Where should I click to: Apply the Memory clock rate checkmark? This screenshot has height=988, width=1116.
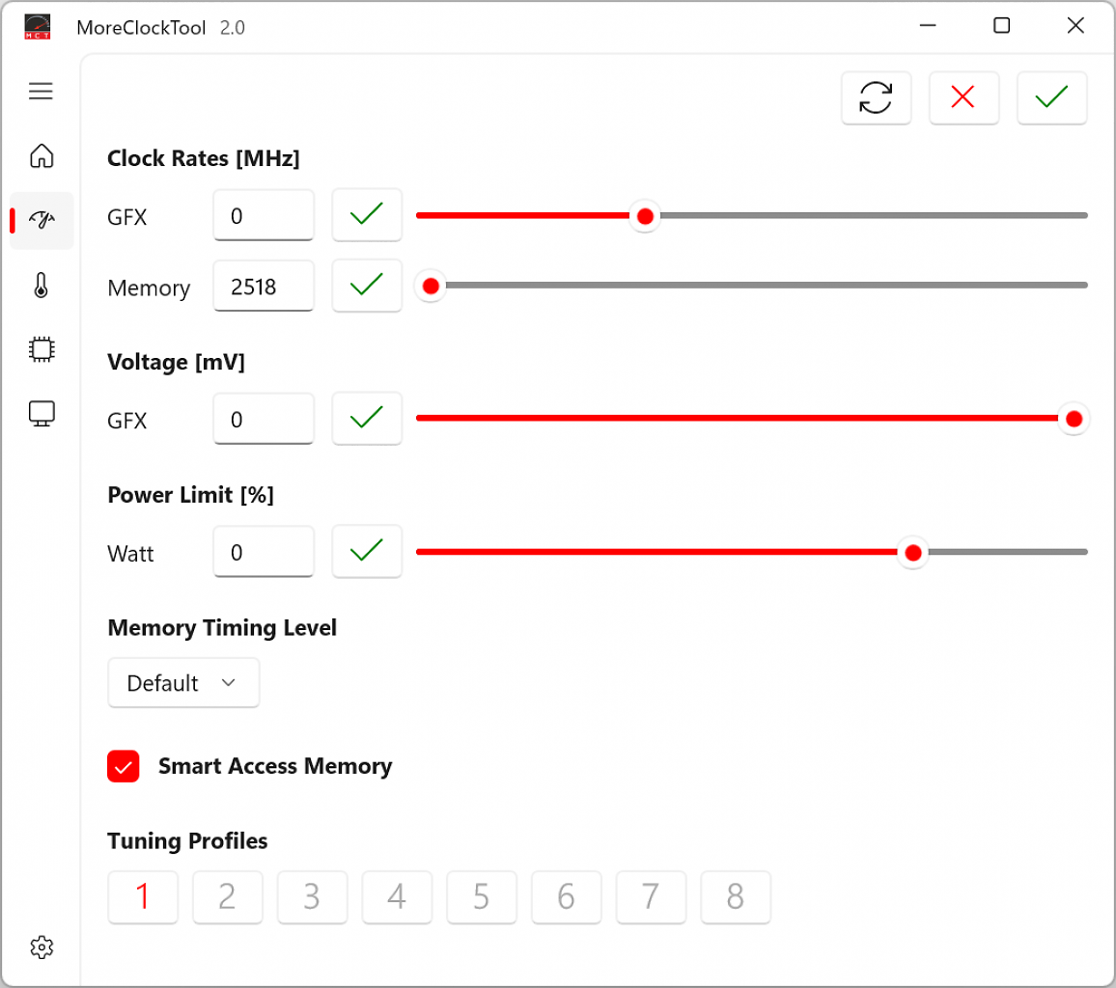[367, 286]
